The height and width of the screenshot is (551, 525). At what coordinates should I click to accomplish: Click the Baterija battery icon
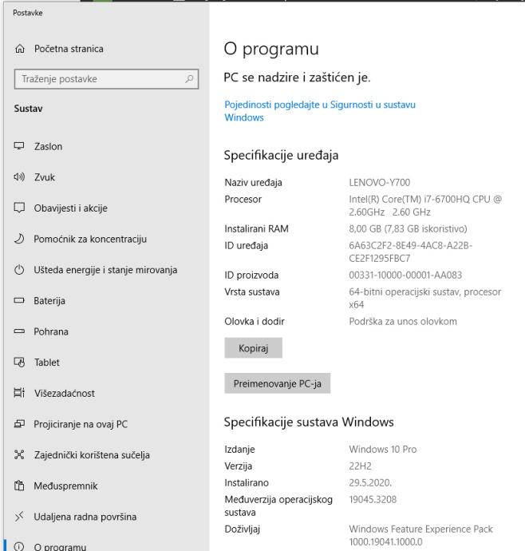[x=19, y=300]
